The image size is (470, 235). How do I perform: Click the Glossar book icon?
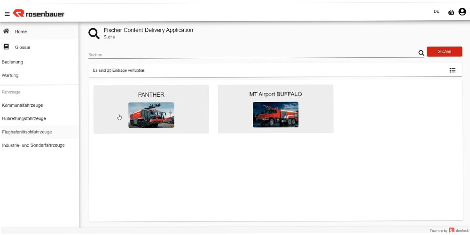tap(6, 47)
